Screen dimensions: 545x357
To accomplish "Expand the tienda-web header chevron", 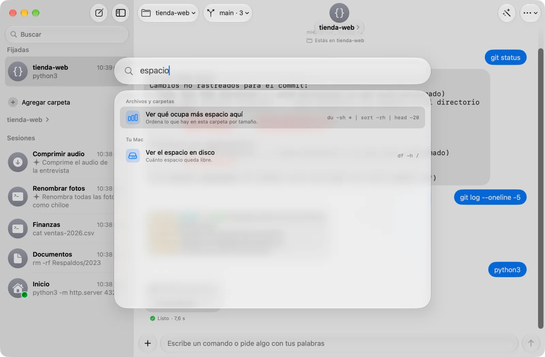I will (358, 27).
